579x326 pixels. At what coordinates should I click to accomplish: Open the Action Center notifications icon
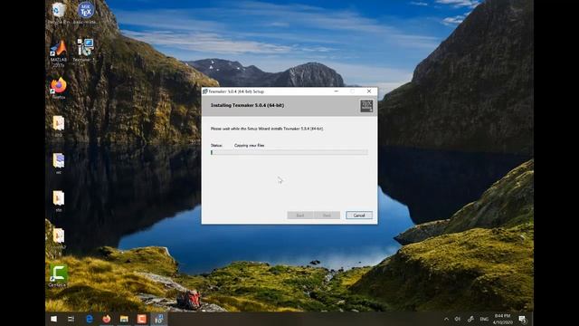click(523, 319)
